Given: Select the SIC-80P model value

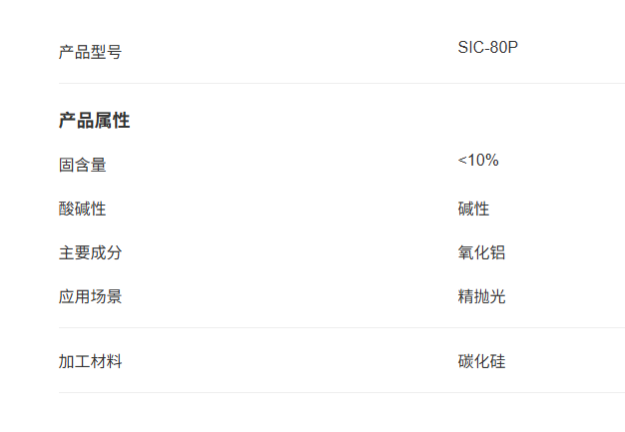Looking at the screenshot, I should point(488,47).
